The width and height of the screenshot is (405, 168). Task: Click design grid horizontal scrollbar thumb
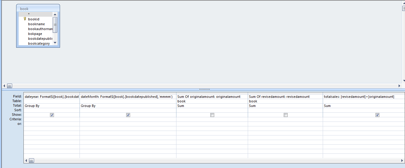(x=32, y=160)
